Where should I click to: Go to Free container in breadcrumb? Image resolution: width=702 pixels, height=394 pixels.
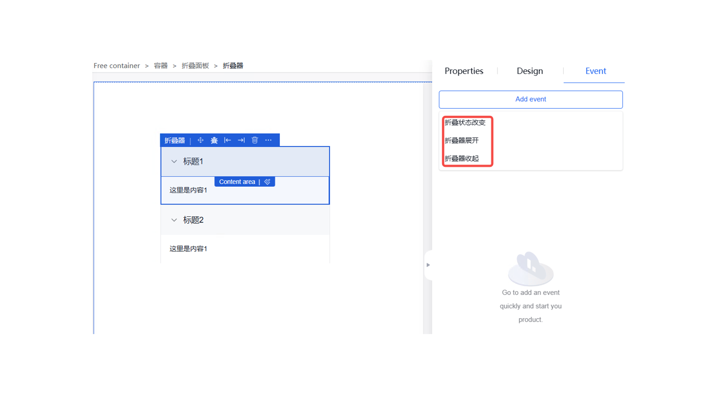[117, 66]
